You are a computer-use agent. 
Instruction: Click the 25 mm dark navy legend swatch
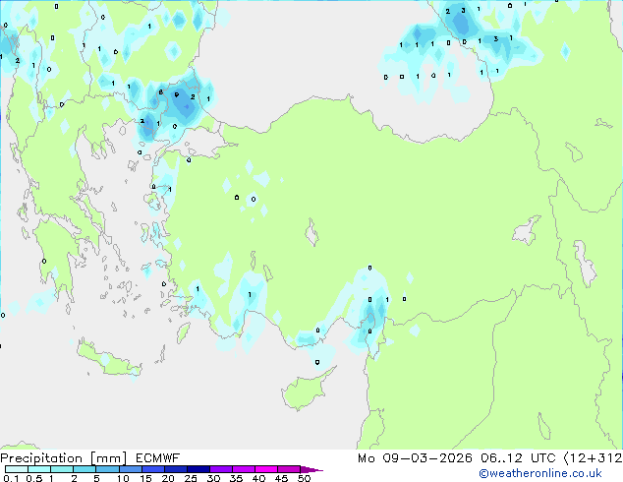[x=198, y=469]
